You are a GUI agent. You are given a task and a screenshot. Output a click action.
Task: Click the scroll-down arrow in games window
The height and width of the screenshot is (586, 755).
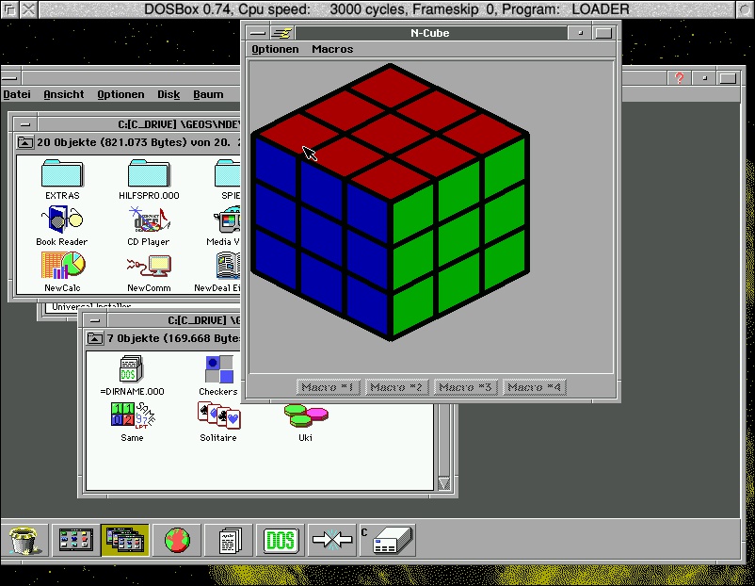(444, 483)
